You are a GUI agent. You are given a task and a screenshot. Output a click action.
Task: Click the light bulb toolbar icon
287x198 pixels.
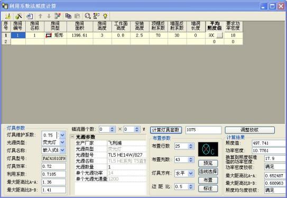(105, 16)
